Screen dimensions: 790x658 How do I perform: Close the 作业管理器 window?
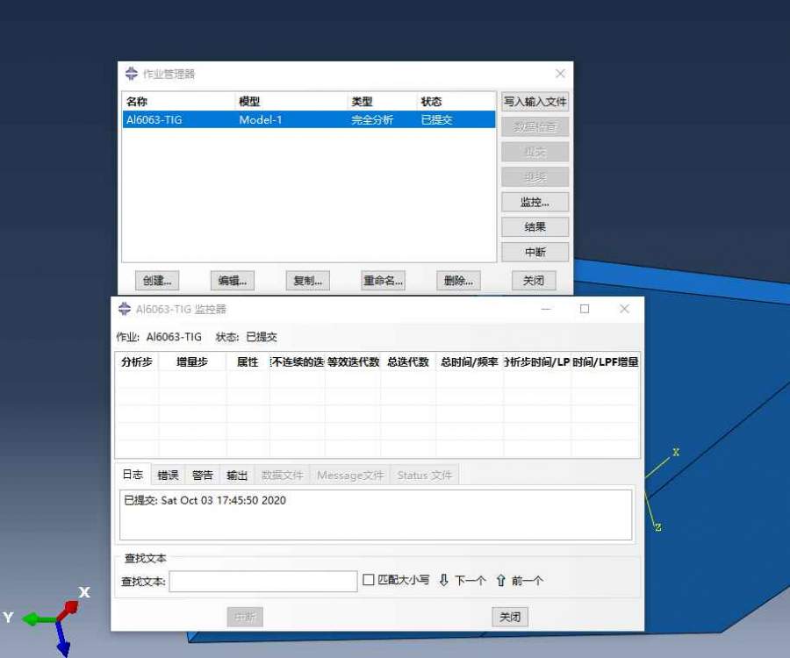(x=560, y=74)
